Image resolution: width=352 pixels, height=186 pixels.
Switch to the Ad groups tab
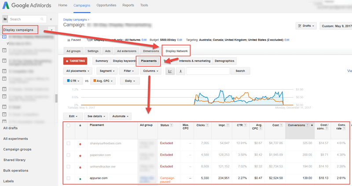point(73,51)
